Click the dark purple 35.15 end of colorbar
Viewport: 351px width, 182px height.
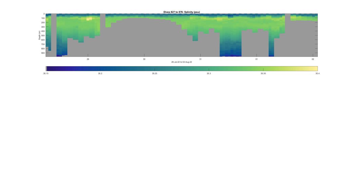(48, 69)
